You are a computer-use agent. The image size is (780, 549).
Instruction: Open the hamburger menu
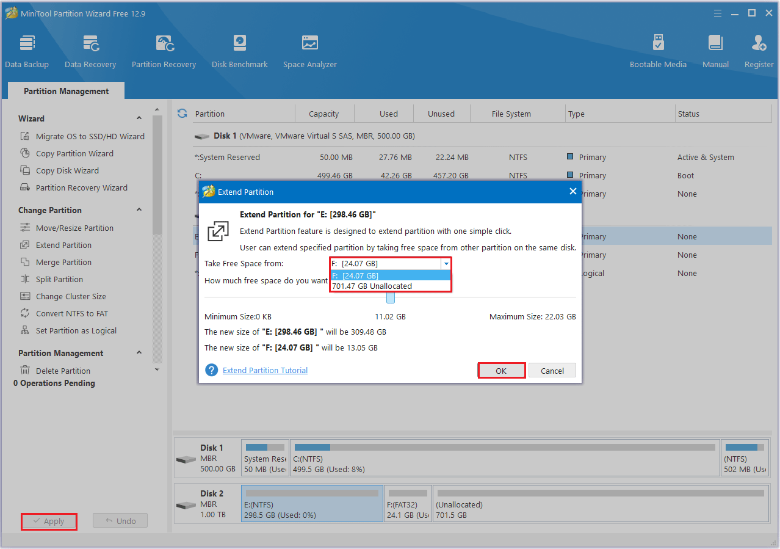point(717,12)
